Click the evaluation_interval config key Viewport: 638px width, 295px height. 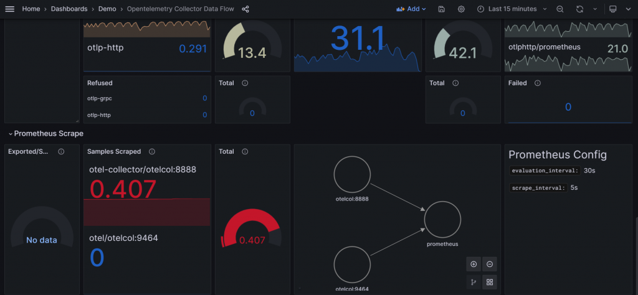[x=545, y=171]
